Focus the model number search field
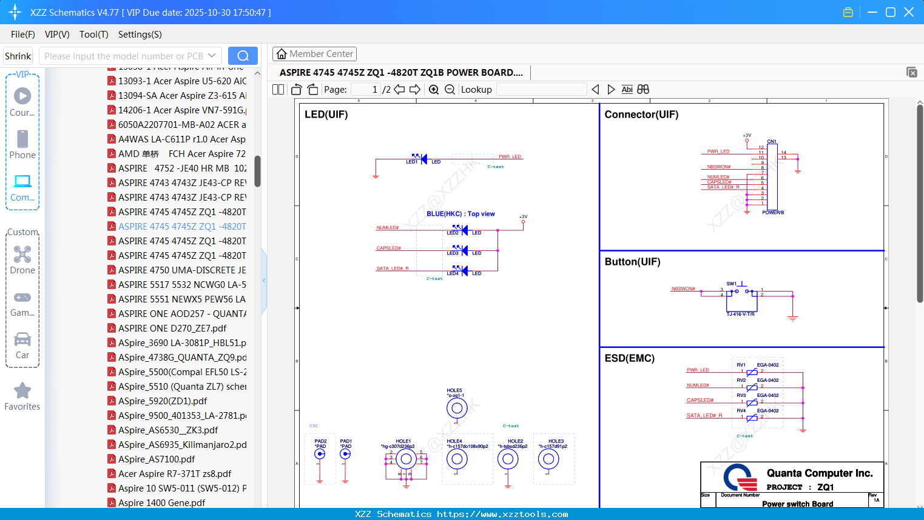This screenshot has height=520, width=924. (123, 56)
